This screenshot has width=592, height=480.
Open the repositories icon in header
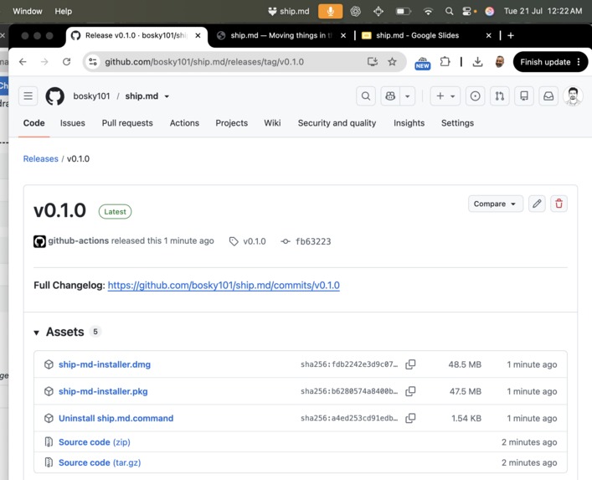(524, 96)
